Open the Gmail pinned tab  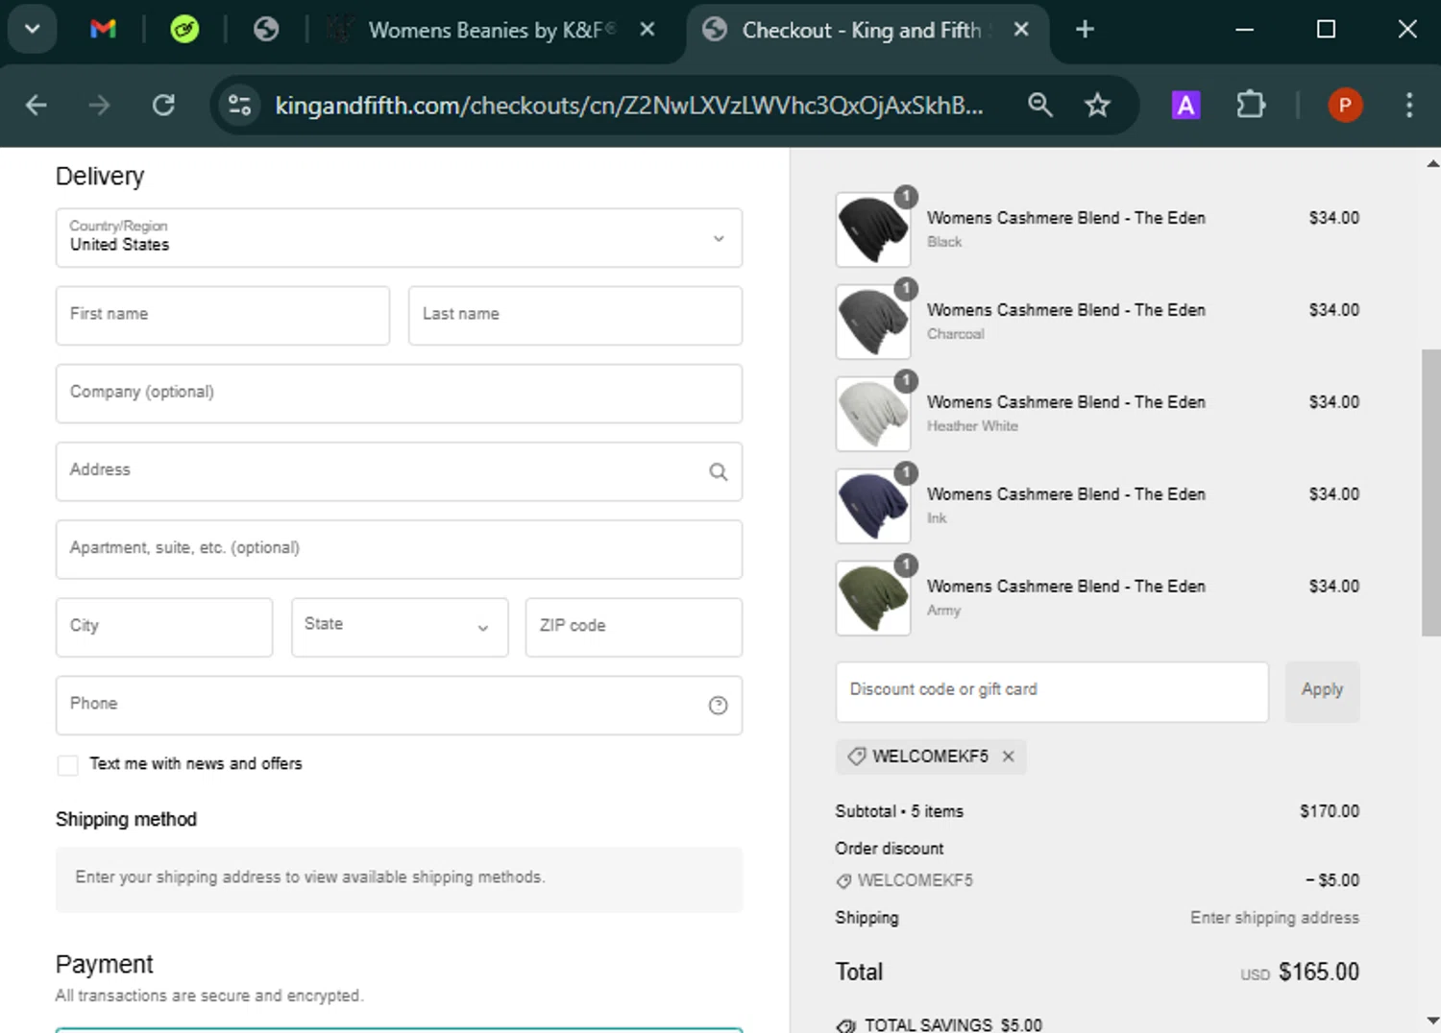(103, 29)
